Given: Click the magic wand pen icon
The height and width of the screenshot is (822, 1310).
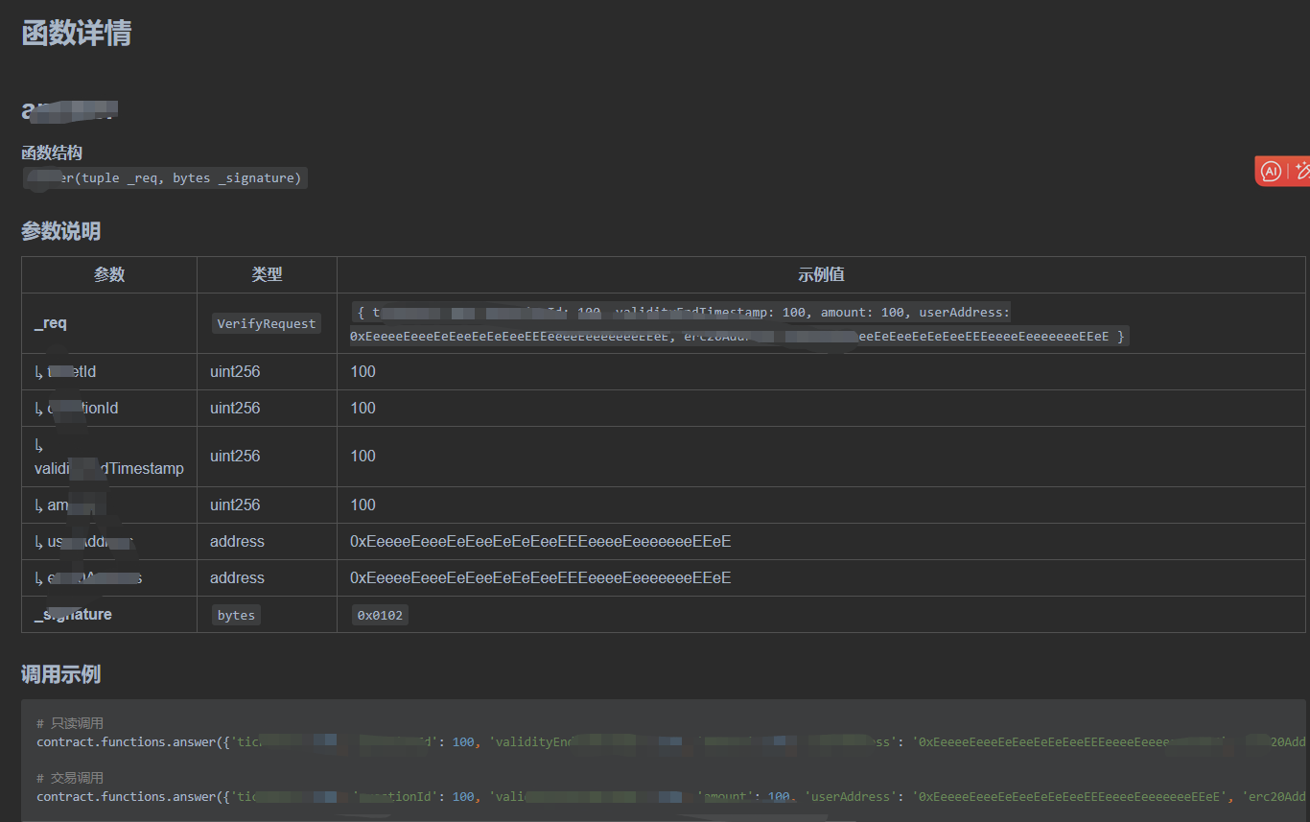Looking at the screenshot, I should coord(1301,171).
